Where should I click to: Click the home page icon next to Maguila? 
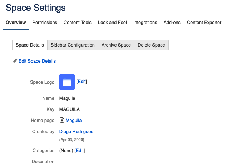62,121
